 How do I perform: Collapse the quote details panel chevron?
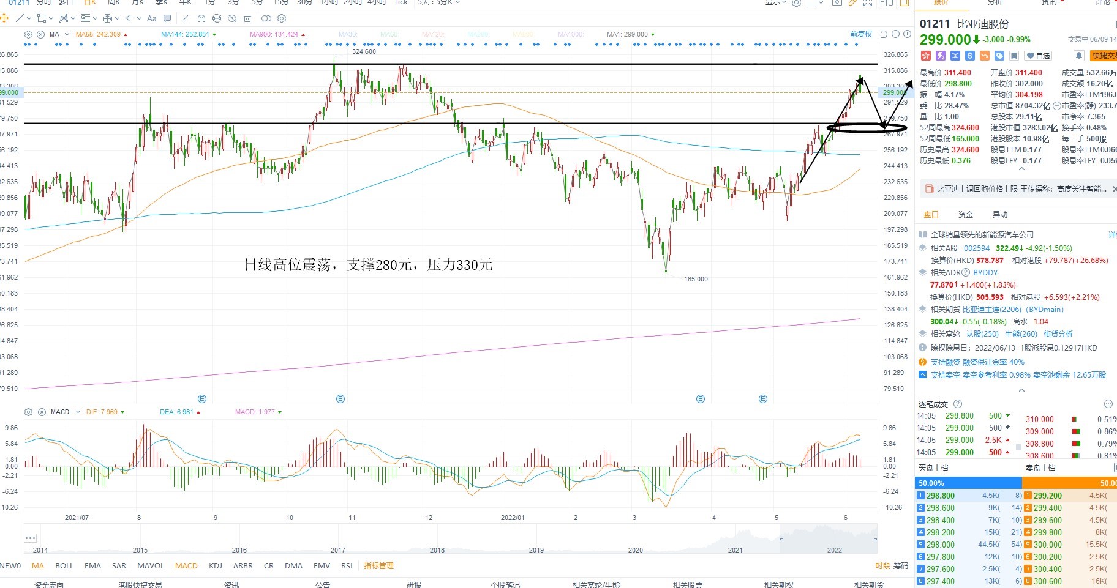click(x=1021, y=169)
